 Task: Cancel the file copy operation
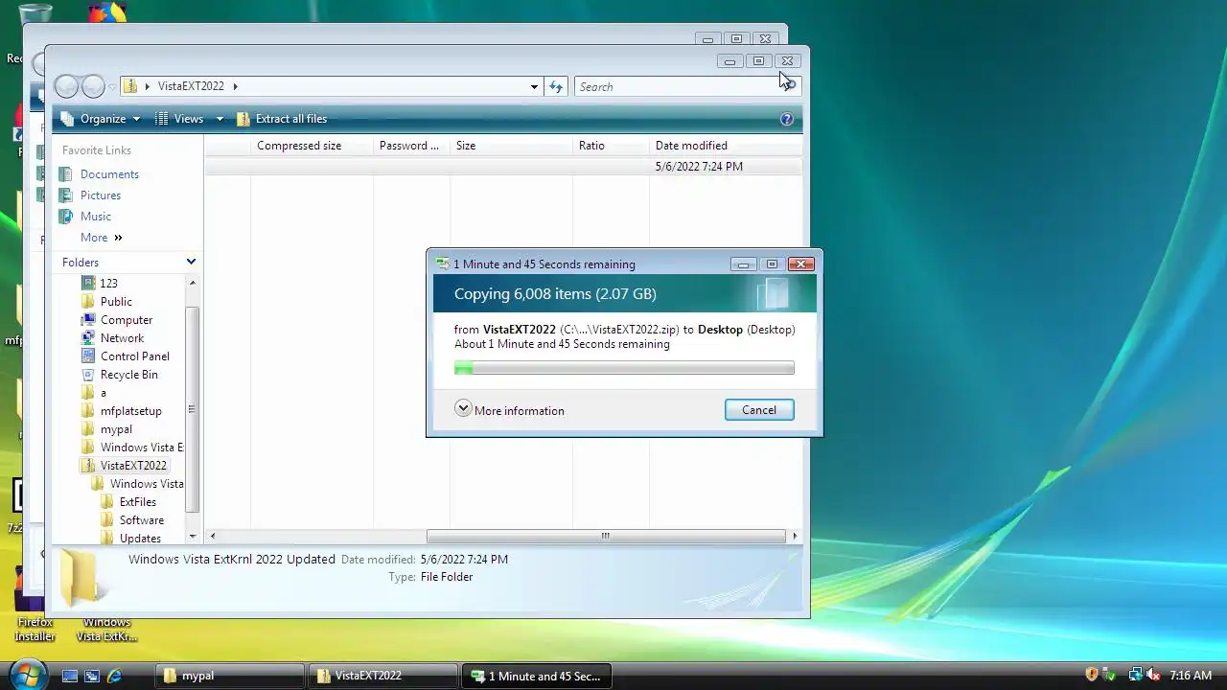[x=759, y=410]
